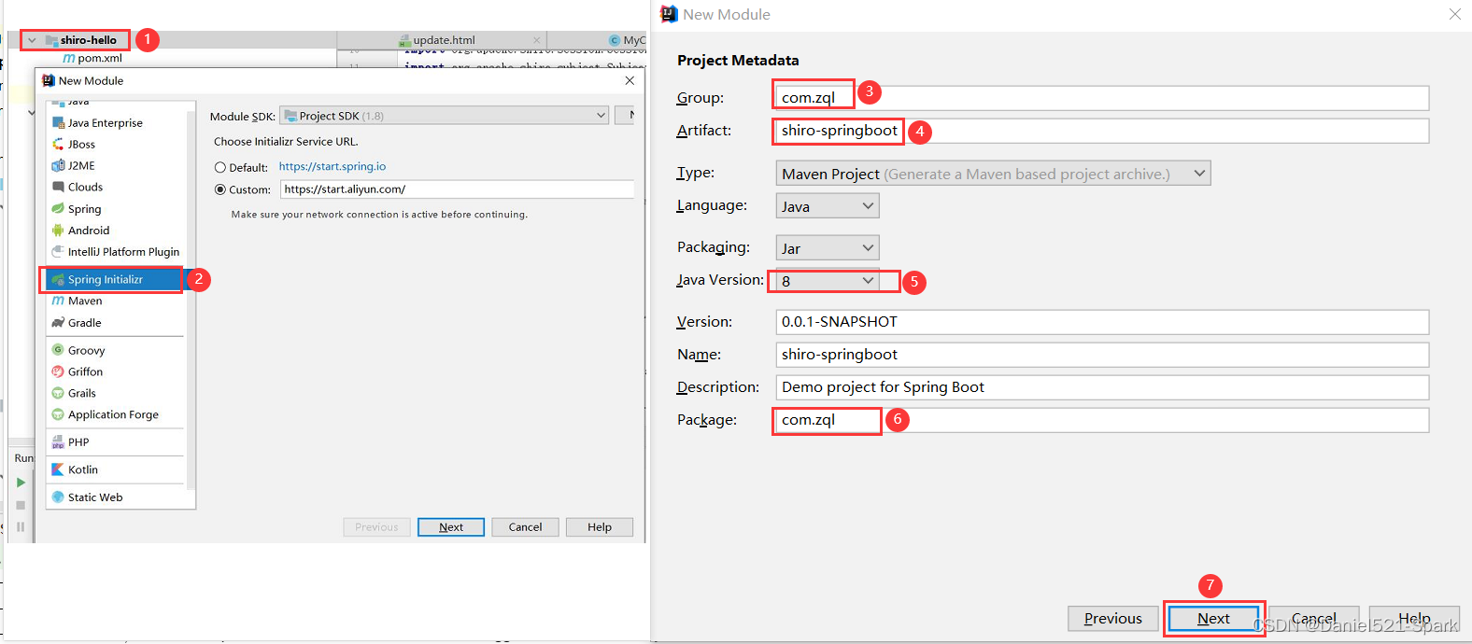The width and height of the screenshot is (1472, 644).
Task: Close the left New Module dialog
Action: pos(630,81)
